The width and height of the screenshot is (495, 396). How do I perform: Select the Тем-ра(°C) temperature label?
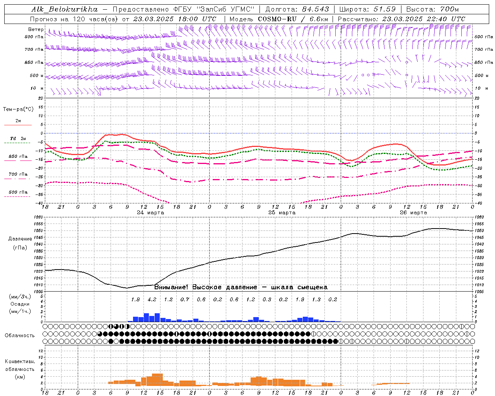(18, 109)
